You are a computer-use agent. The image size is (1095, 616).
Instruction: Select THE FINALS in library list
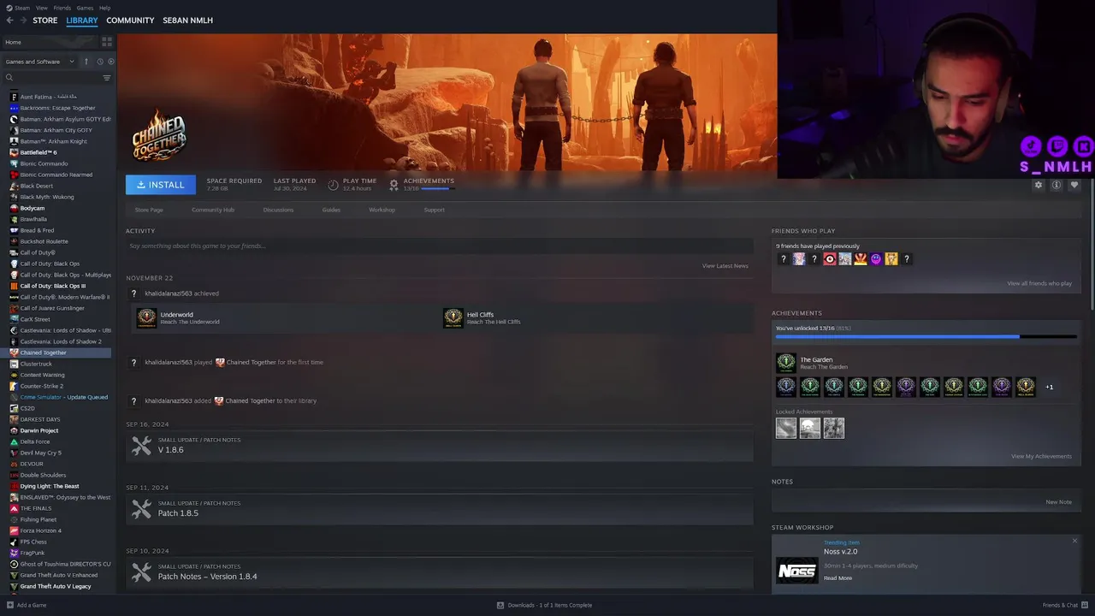pos(58,508)
